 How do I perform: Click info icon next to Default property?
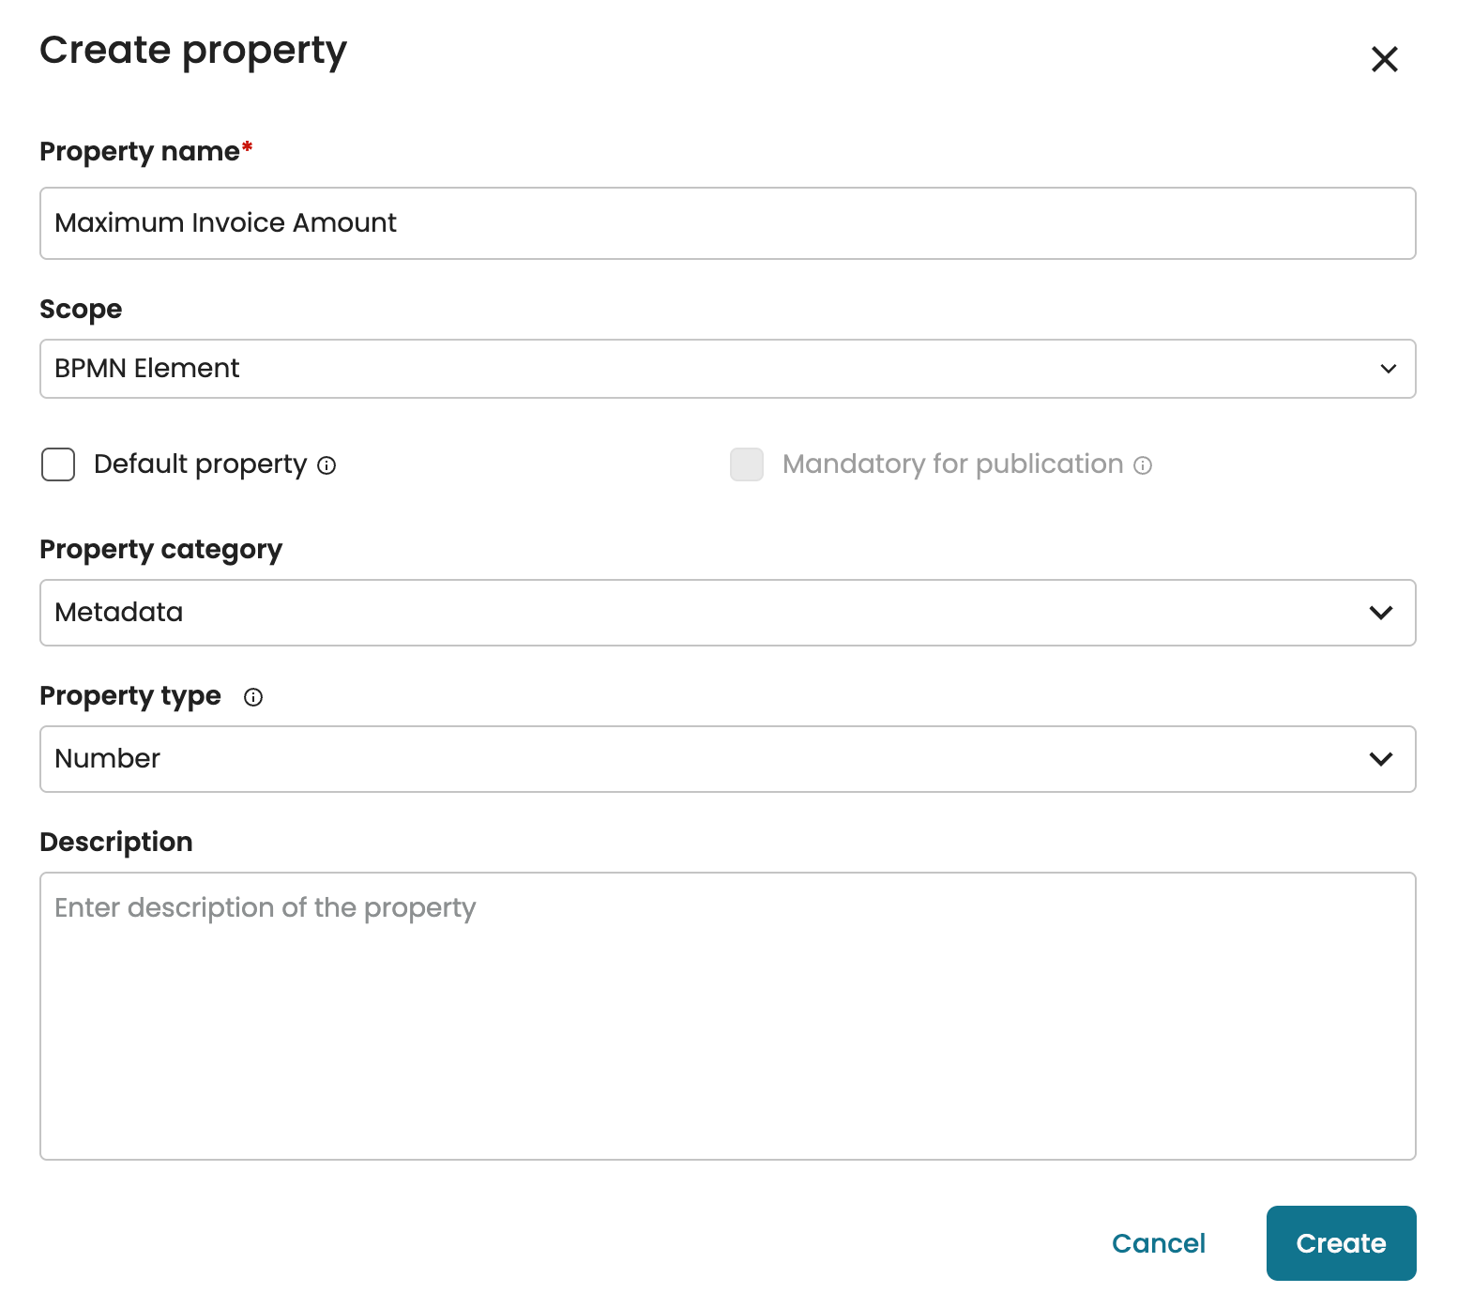(327, 465)
